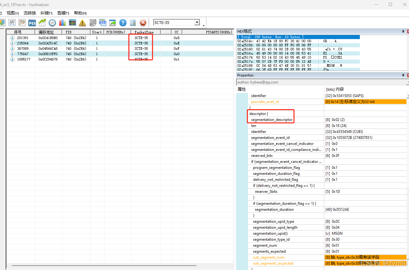Click the red X stop icon

tap(143, 22)
